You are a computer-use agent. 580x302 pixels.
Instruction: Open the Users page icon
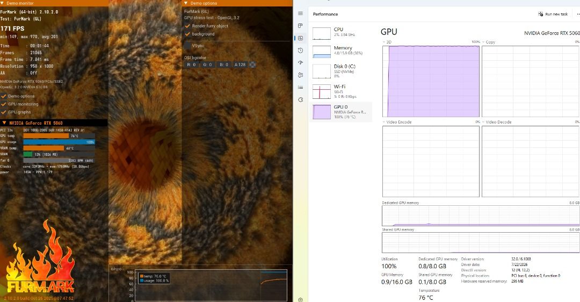300,75
